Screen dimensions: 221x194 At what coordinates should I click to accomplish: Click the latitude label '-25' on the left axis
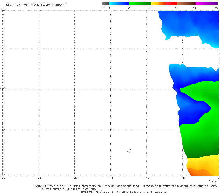[3, 48]
